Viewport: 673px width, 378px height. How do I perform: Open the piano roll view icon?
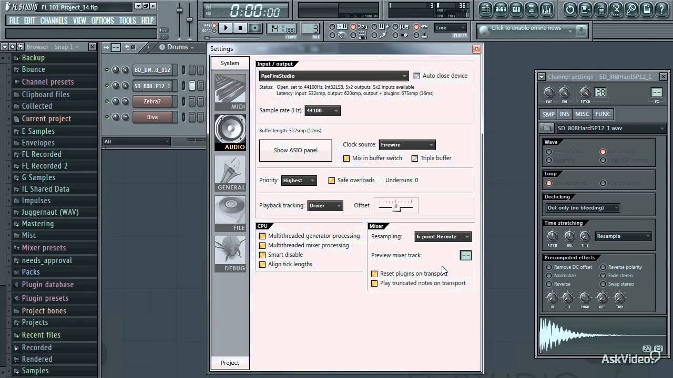[516, 9]
